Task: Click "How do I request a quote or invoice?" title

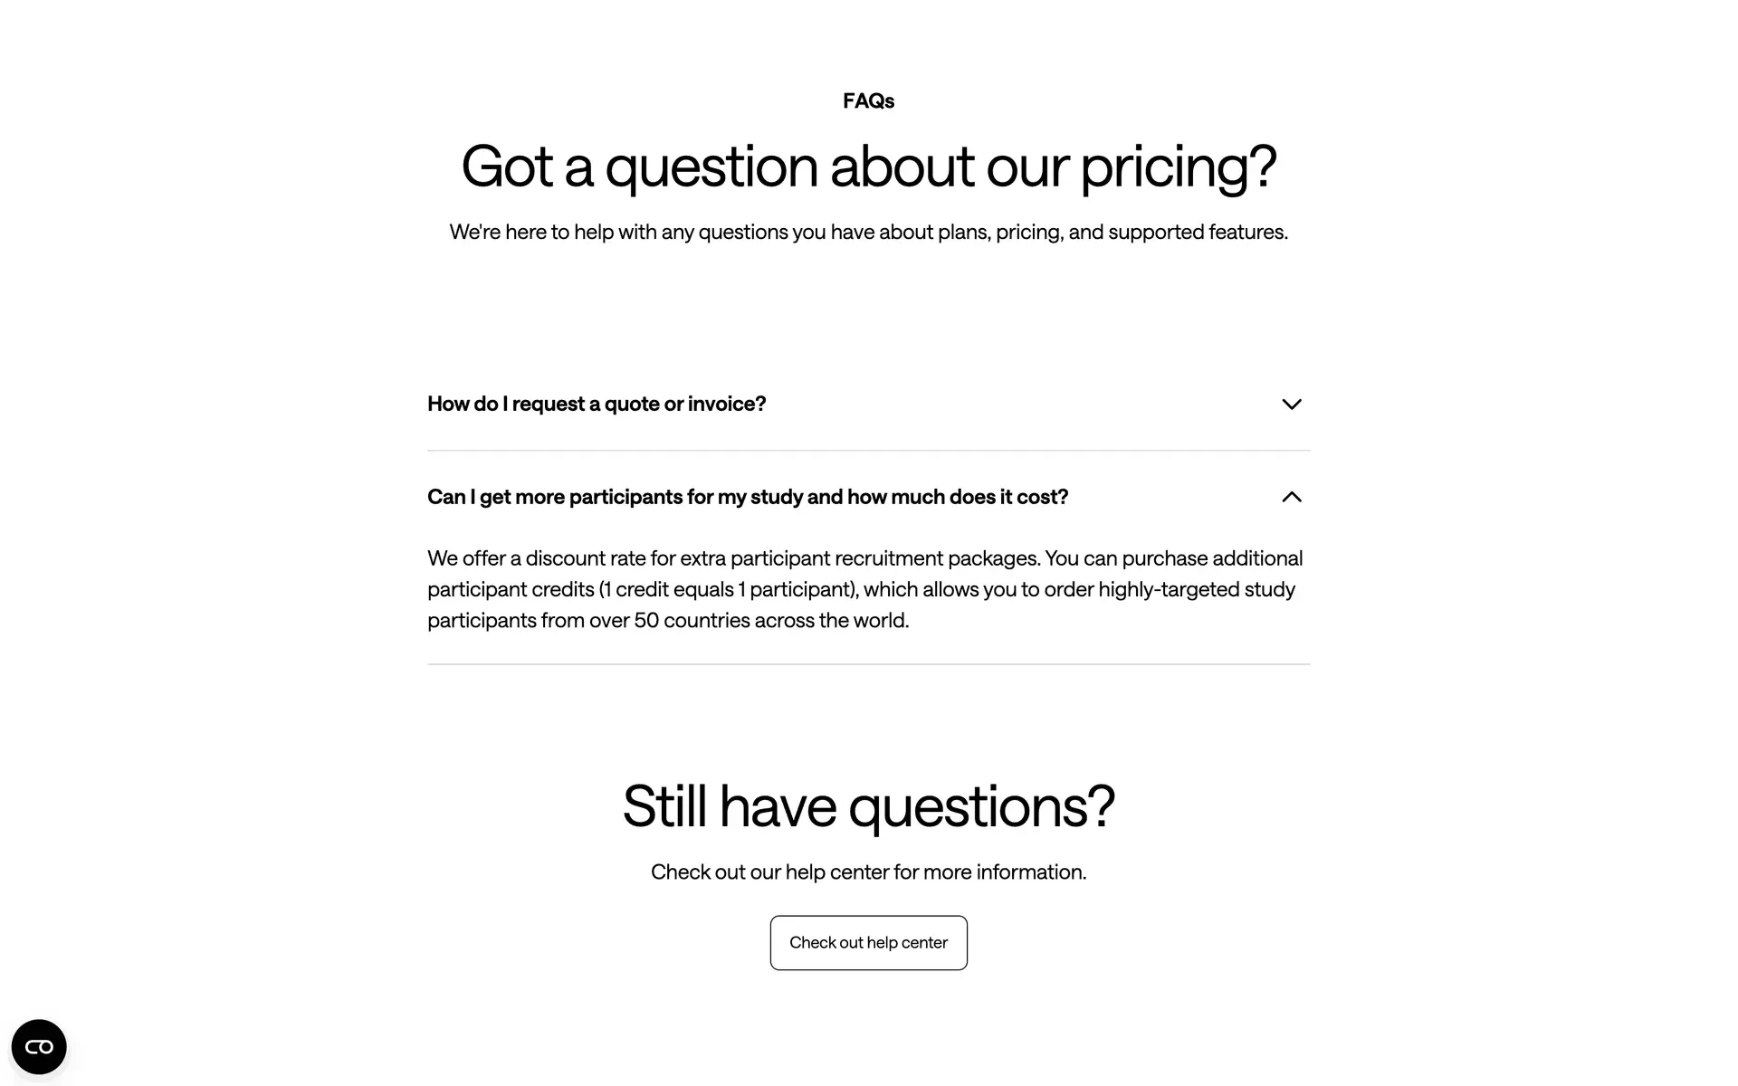Action: [597, 404]
